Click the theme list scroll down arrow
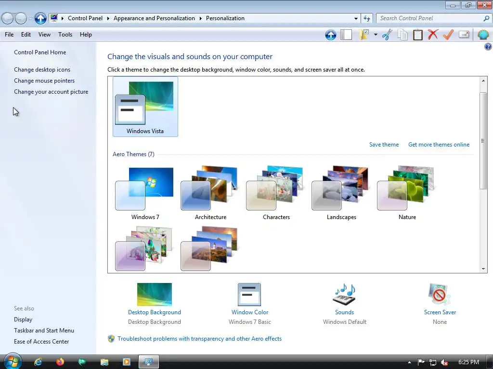493x369 pixels. (483, 269)
